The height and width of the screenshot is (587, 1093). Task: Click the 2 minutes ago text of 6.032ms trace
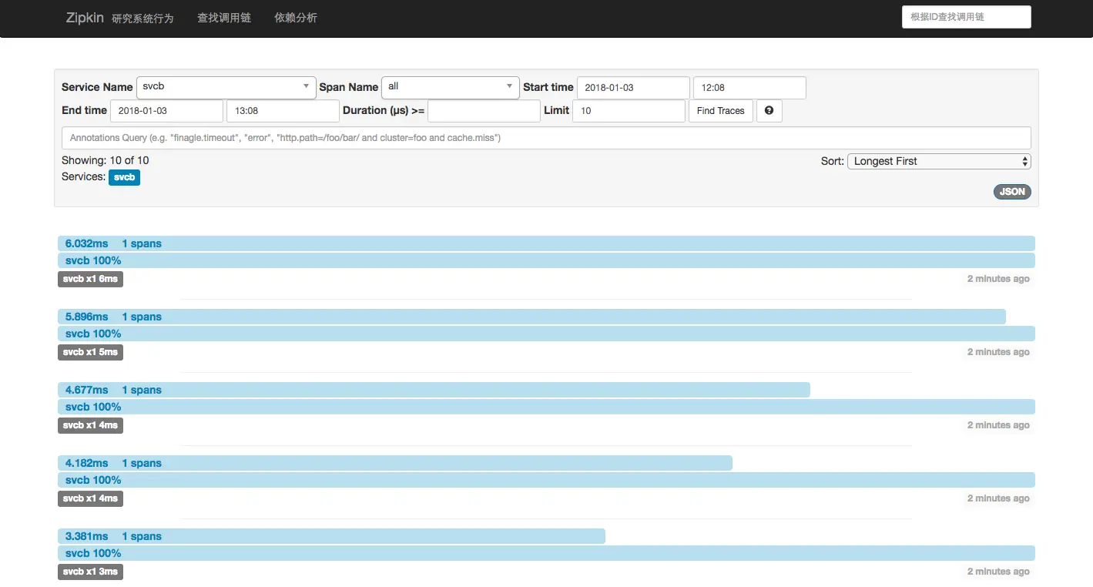[x=998, y=279]
